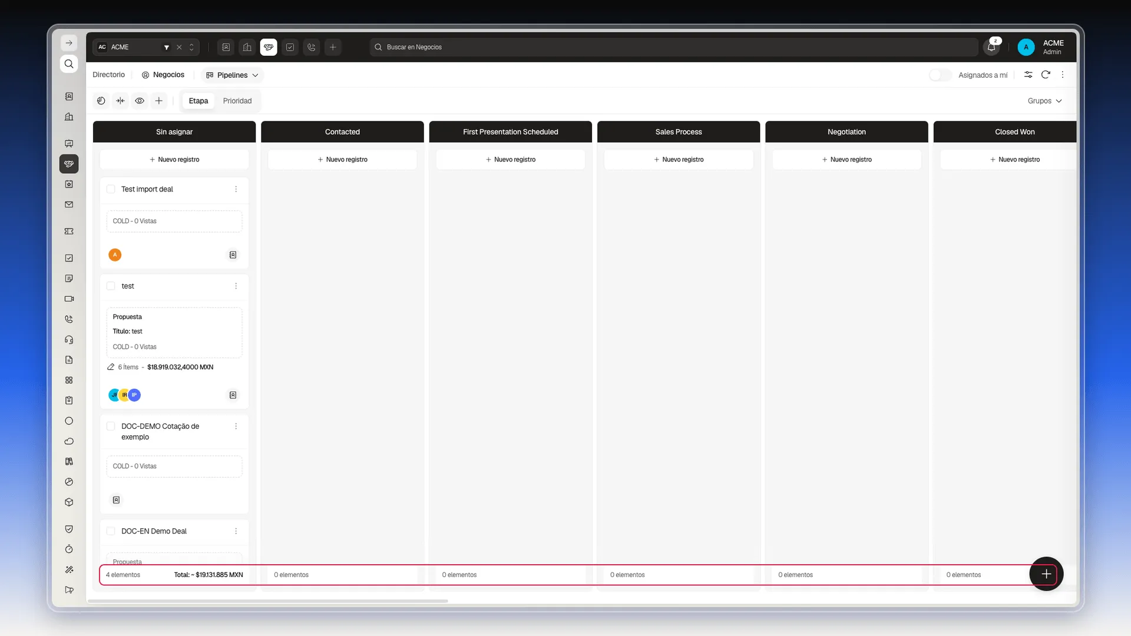1131x636 pixels.
Task: Open the Negocios breadcrumb tab
Action: [163, 75]
